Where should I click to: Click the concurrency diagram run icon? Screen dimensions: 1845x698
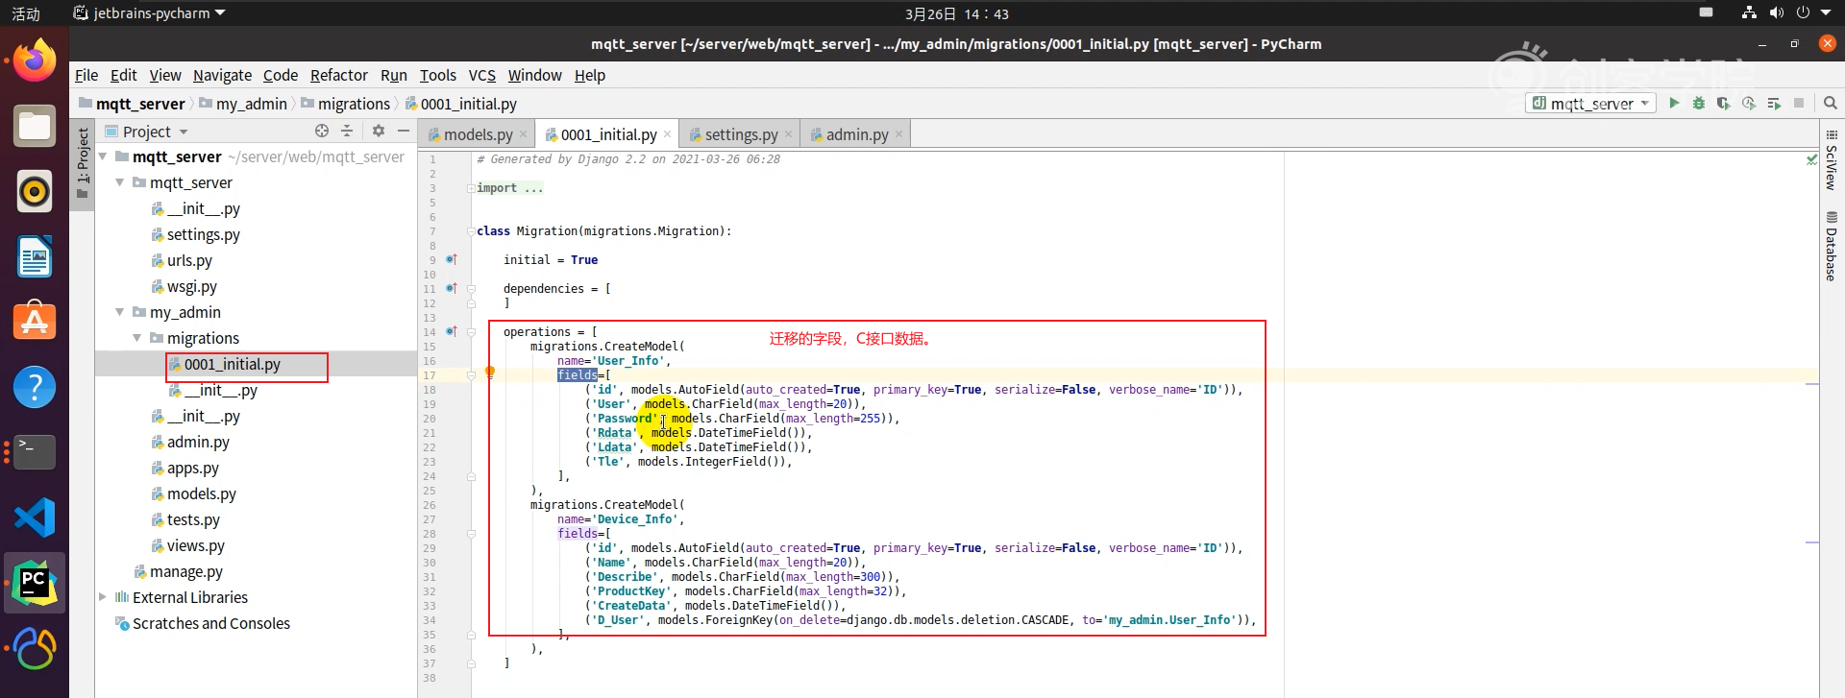pos(1774,103)
